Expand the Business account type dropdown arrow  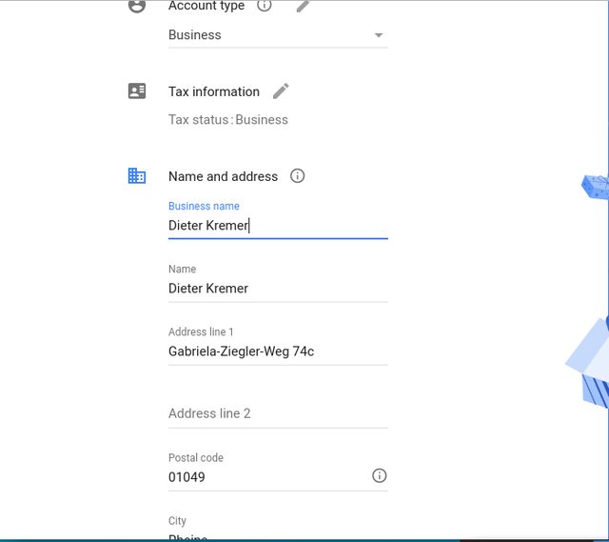[x=379, y=35]
